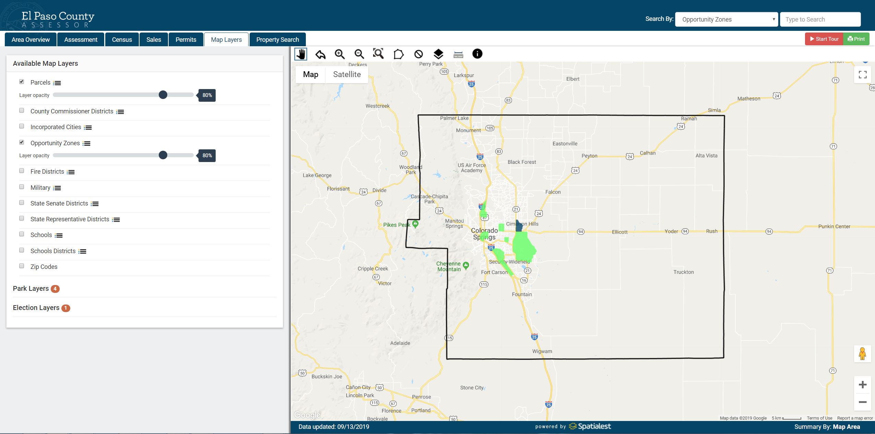This screenshot has height=434, width=875.
Task: Open the Schools layer legend list
Action: pyautogui.click(x=59, y=235)
